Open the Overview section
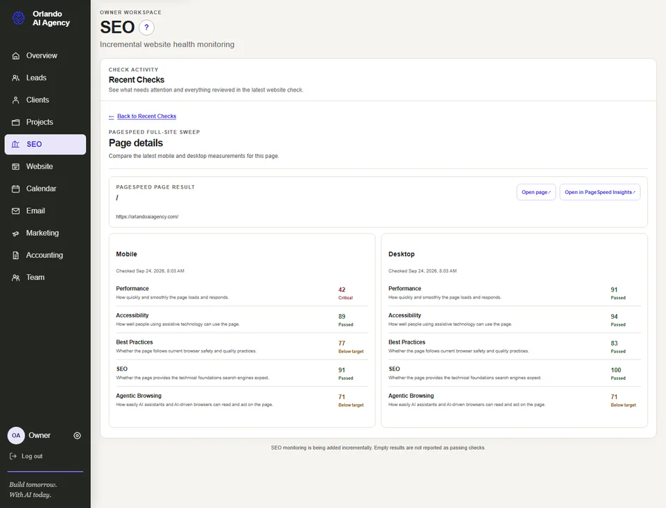Viewport: 666px width, 508px height. click(x=42, y=55)
